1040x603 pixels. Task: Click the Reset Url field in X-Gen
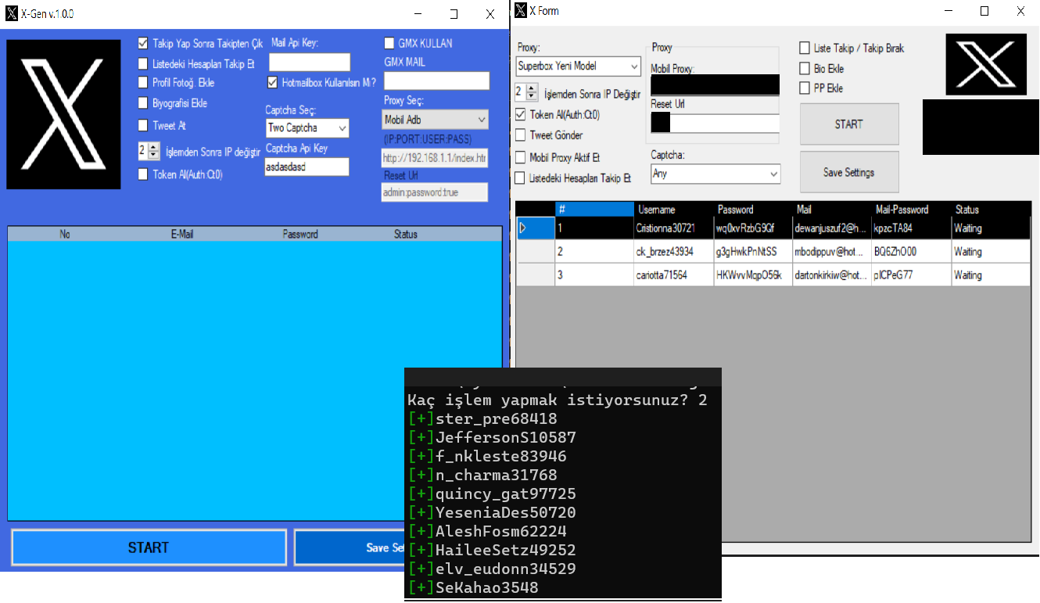click(435, 192)
